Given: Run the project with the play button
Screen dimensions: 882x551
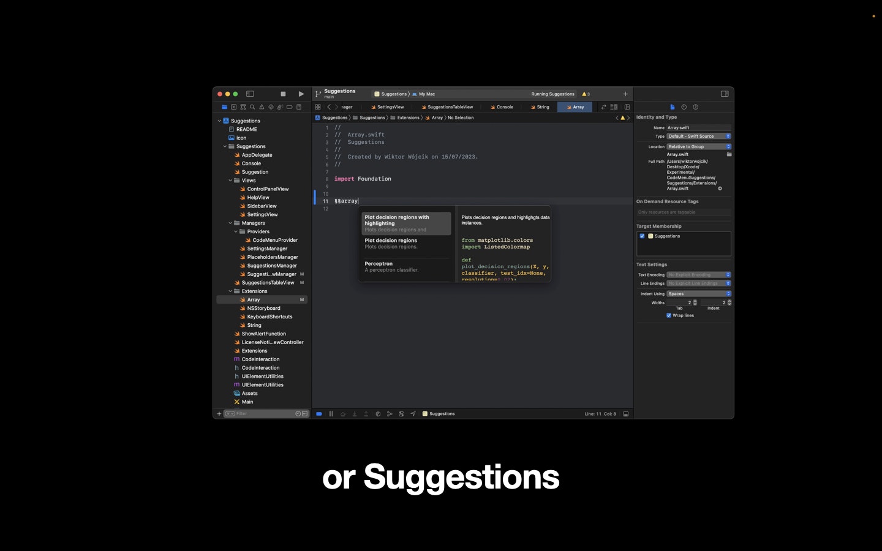Looking at the screenshot, I should [x=301, y=94].
